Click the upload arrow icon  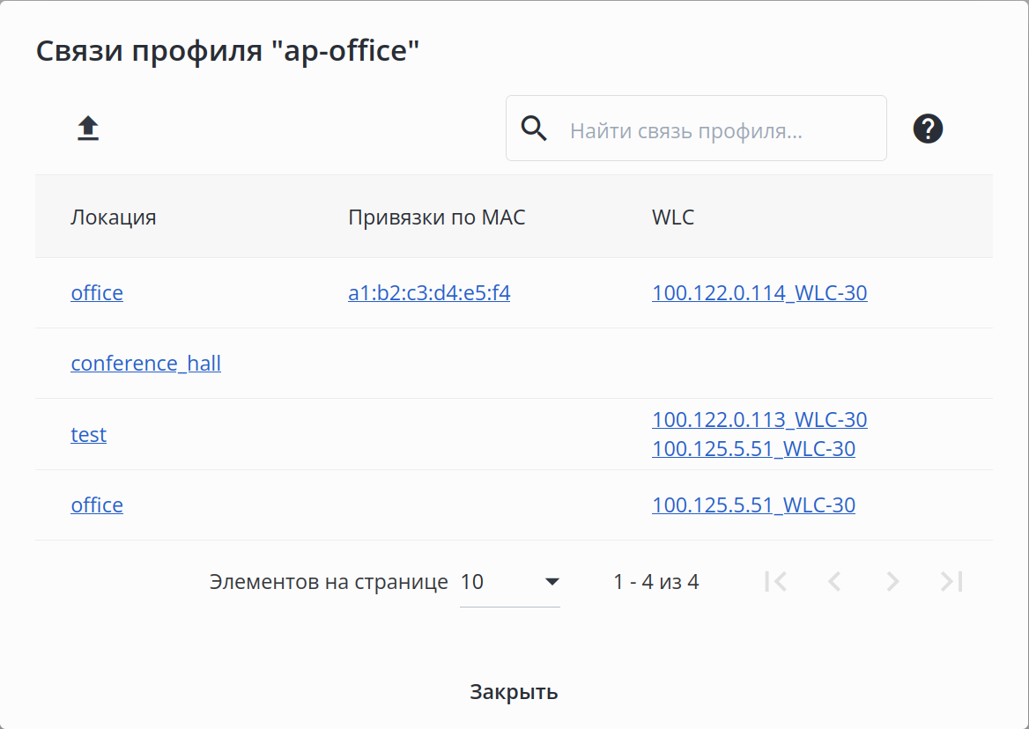pyautogui.click(x=88, y=129)
